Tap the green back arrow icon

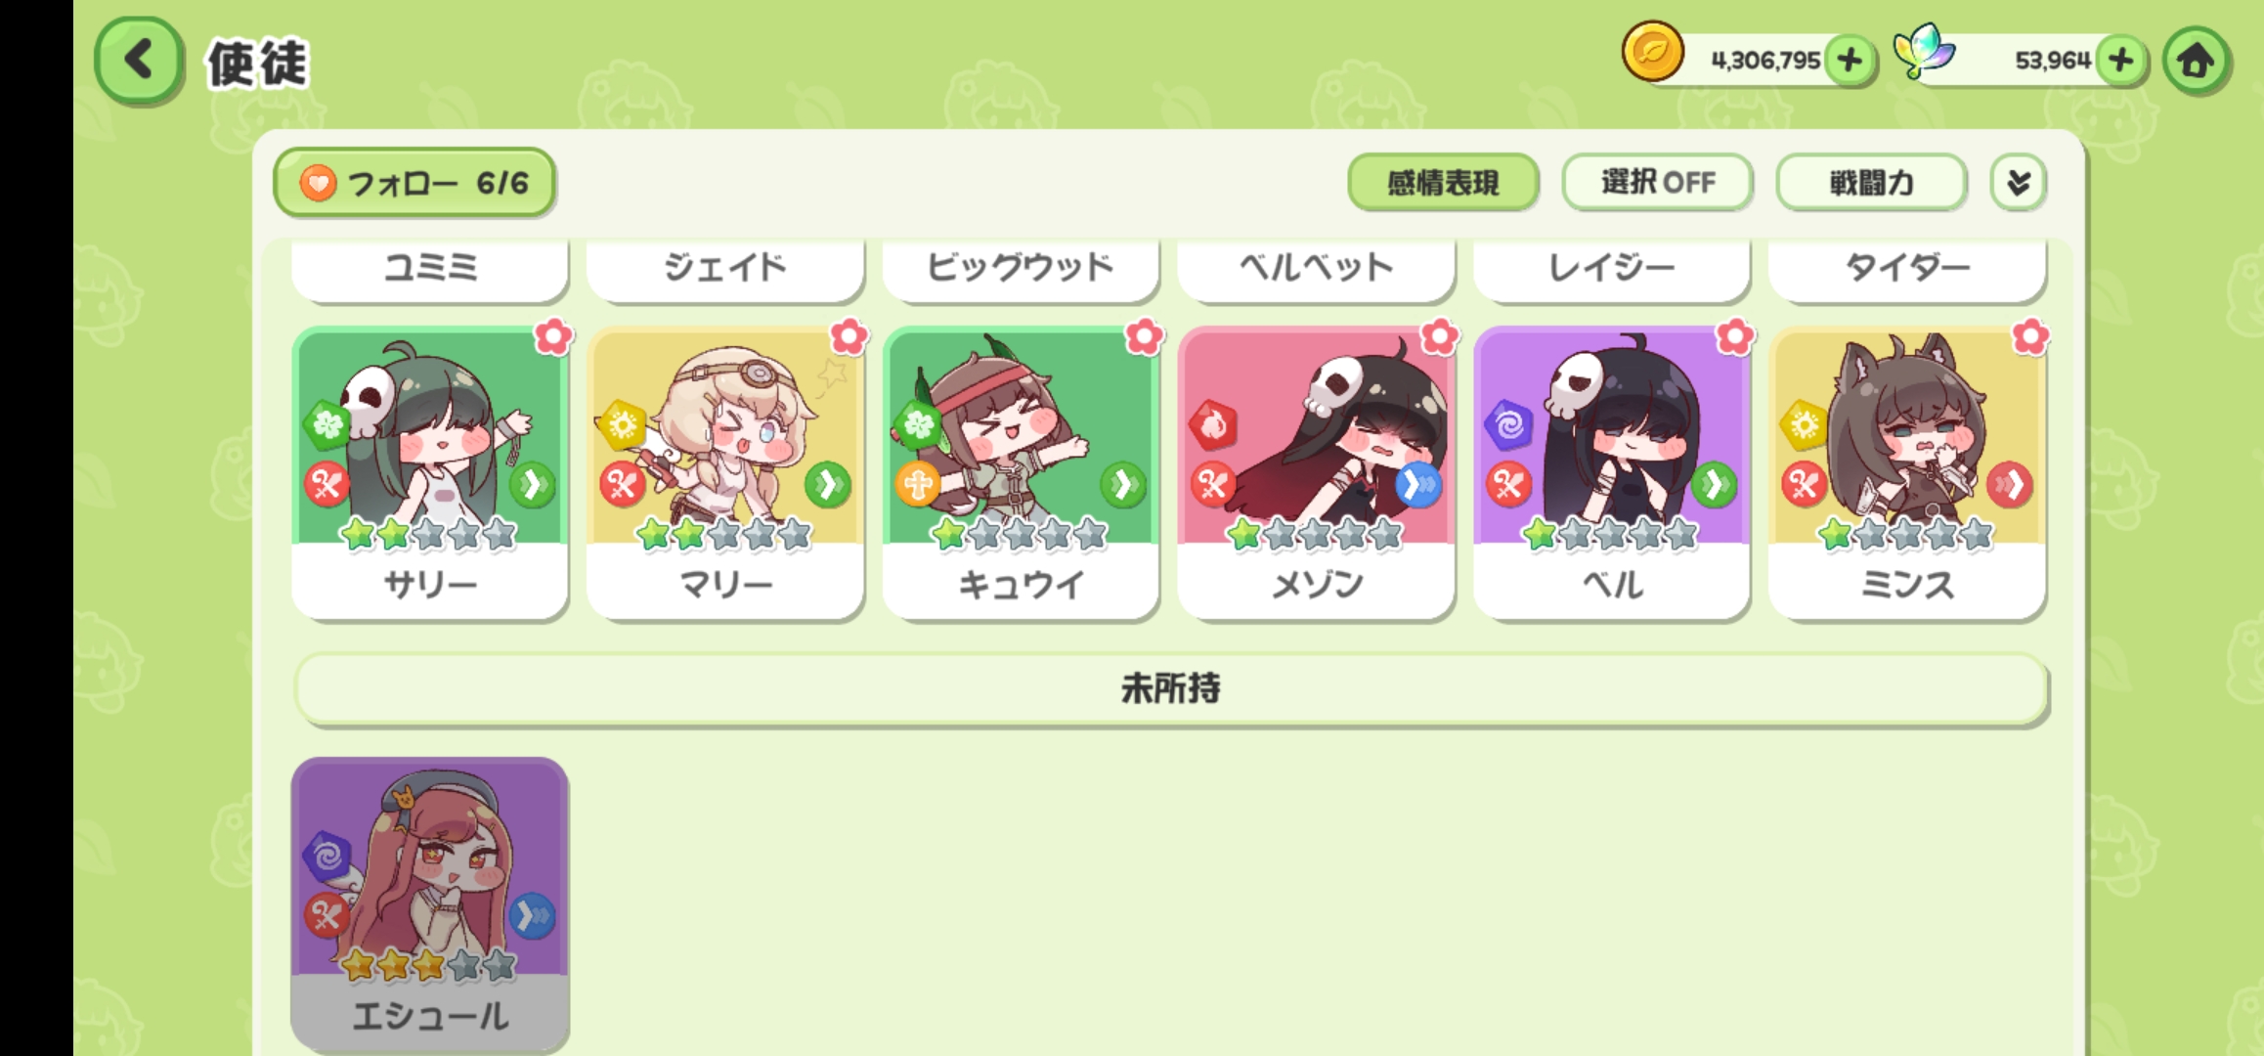[x=139, y=61]
